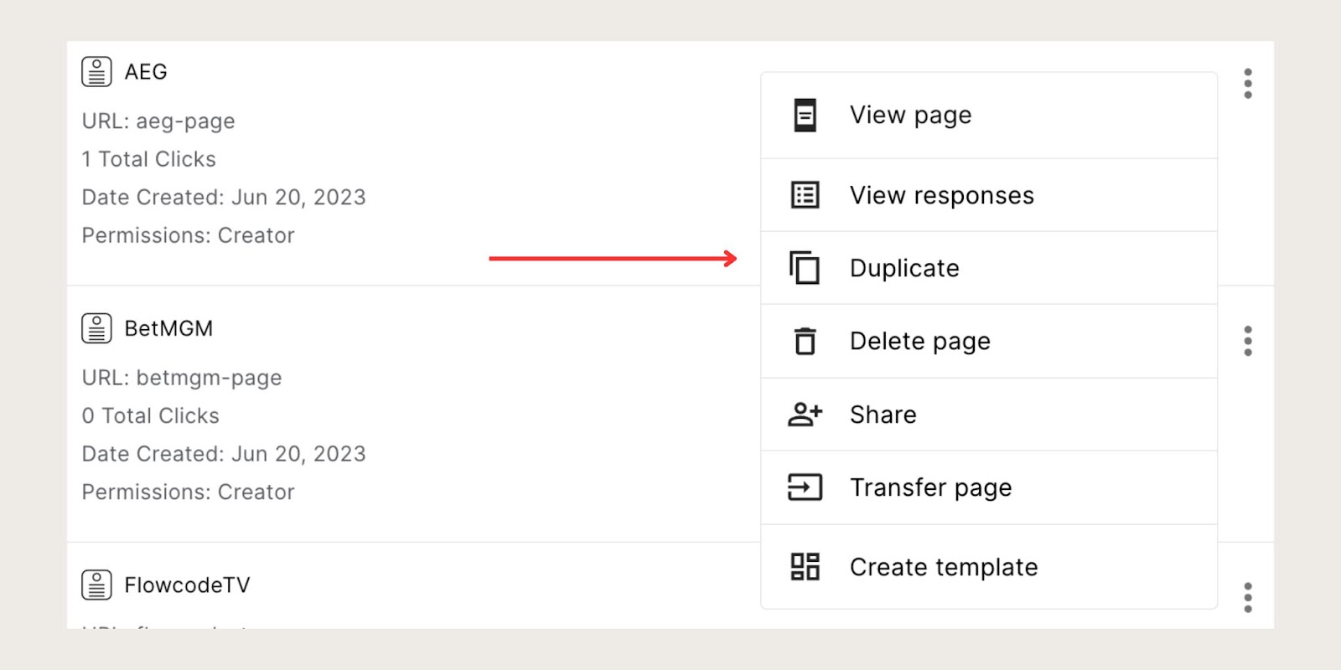This screenshot has height=670, width=1341.
Task: Click the Share add-person icon
Action: tap(805, 415)
